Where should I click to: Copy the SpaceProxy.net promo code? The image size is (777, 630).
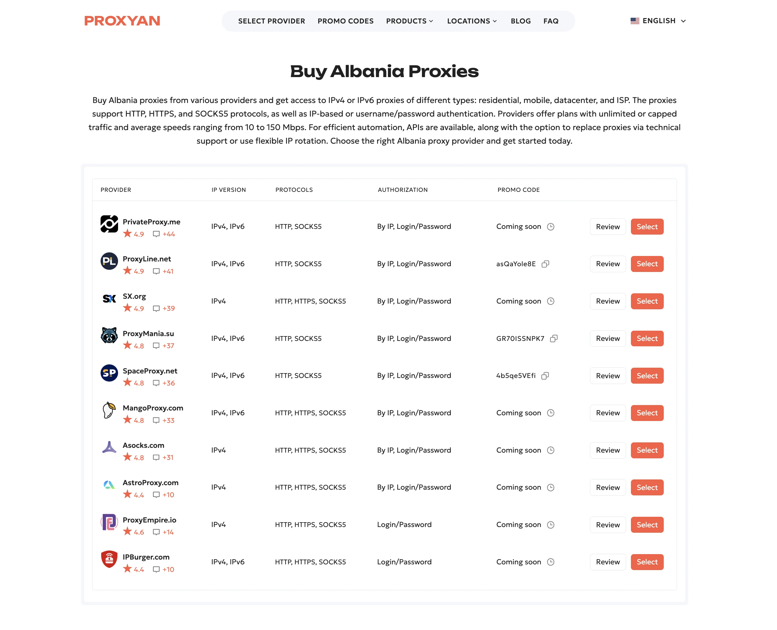click(x=545, y=376)
